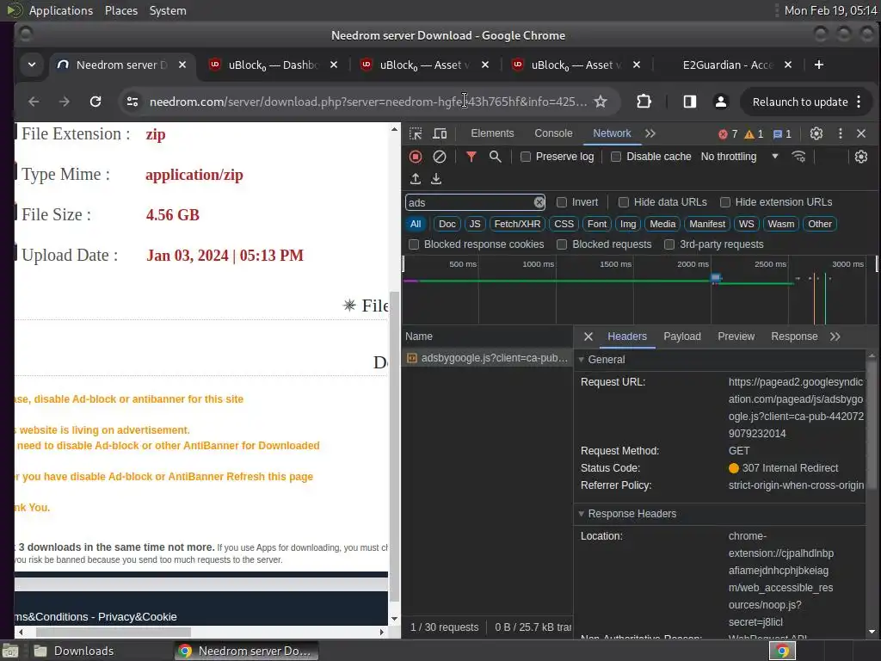
Task: Open Chrome menu next to Relaunch to update
Action: [x=859, y=102]
